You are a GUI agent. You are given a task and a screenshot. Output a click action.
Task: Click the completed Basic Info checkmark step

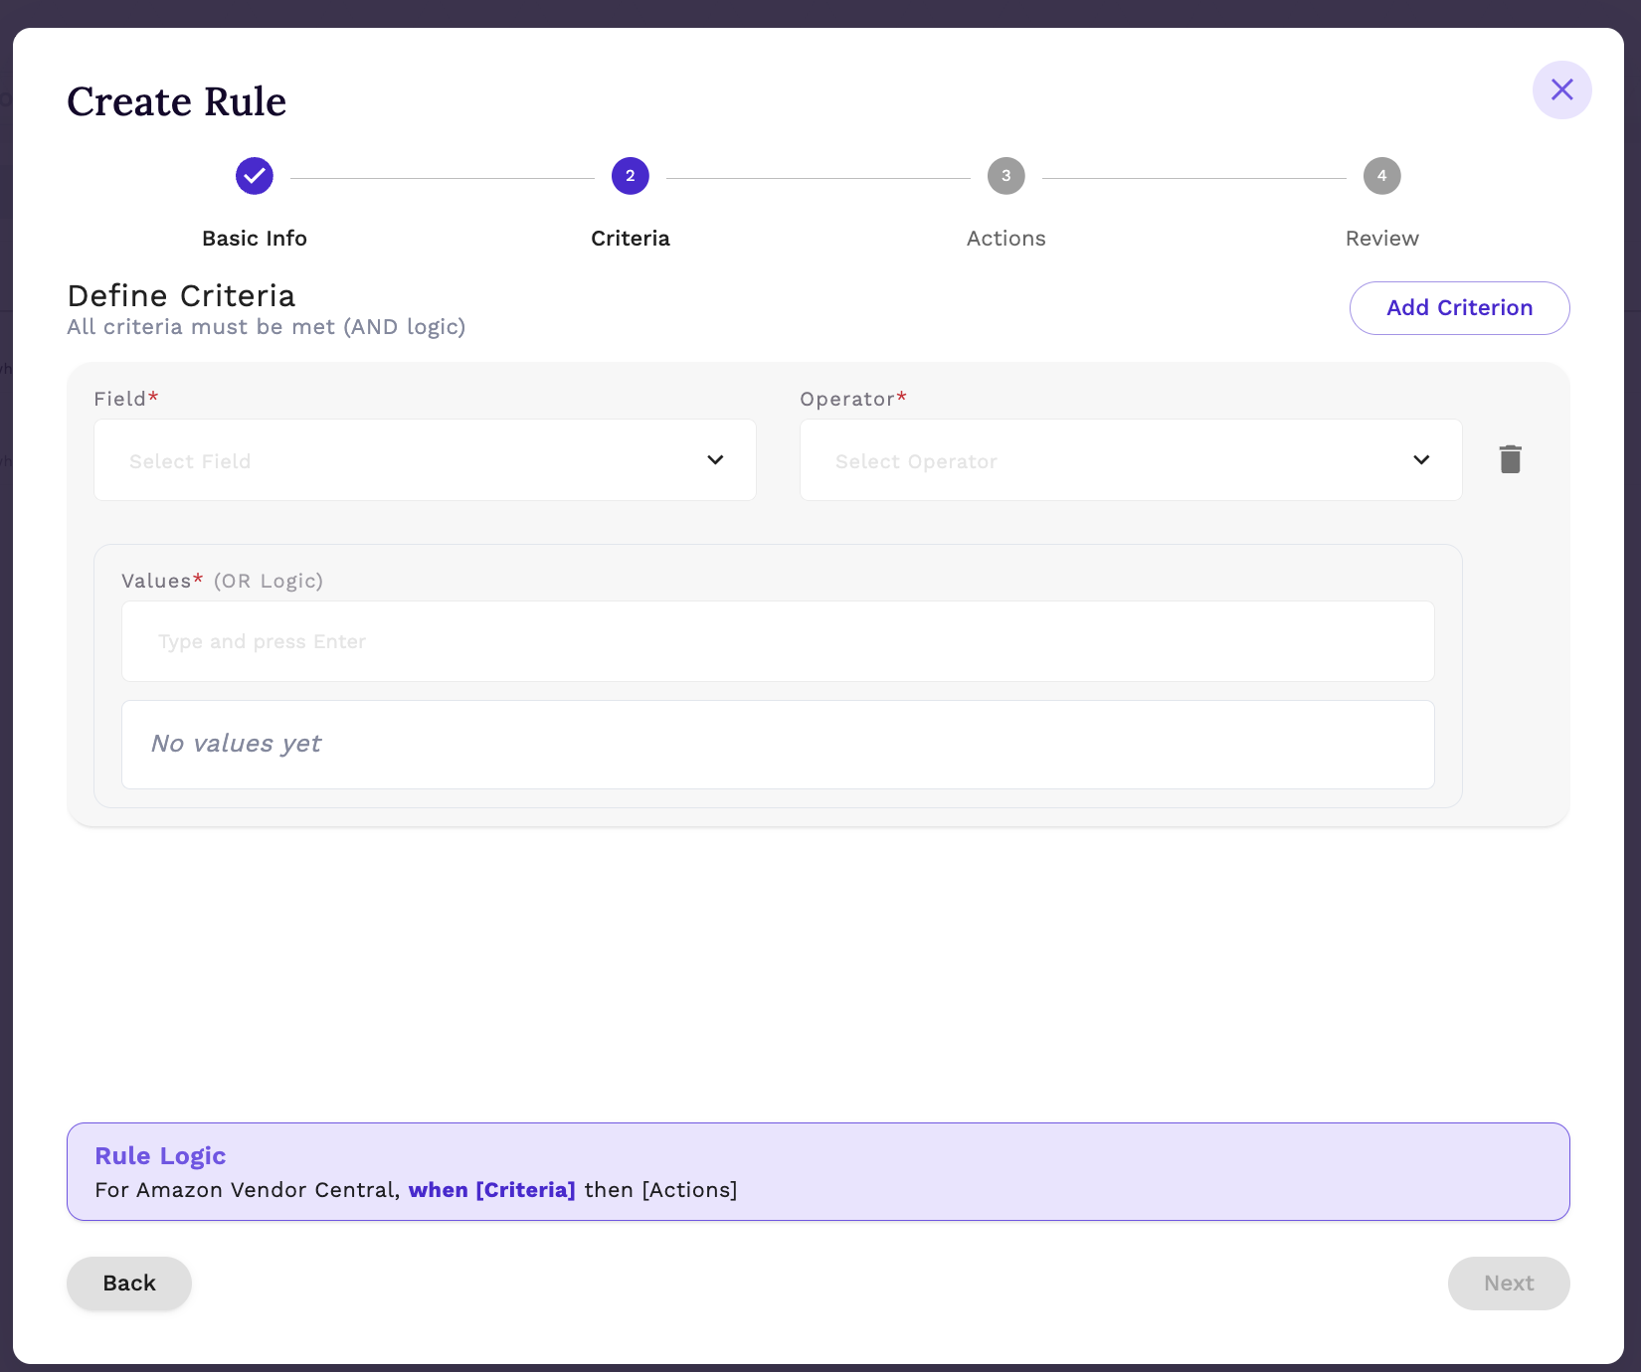(255, 176)
